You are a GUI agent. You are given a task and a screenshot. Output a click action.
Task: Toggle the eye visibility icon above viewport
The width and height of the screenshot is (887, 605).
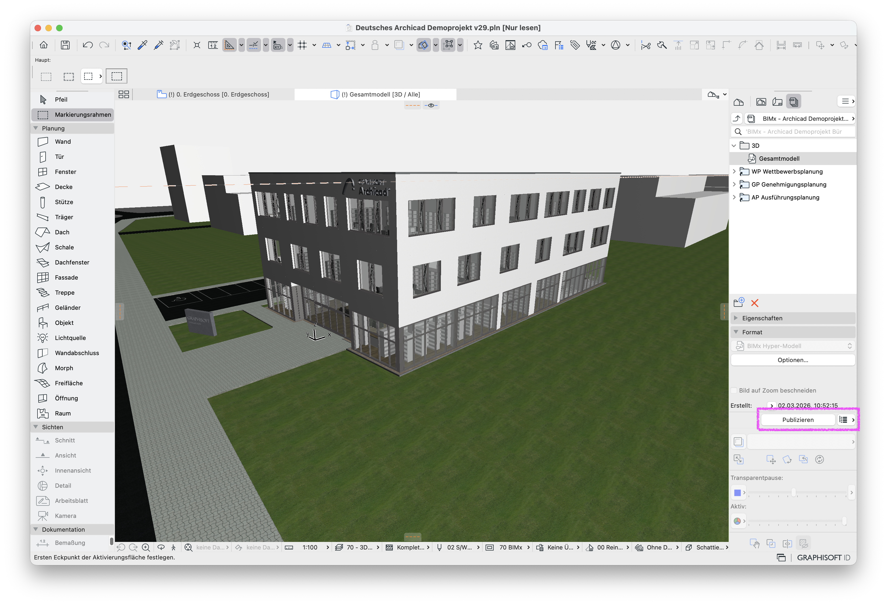click(431, 105)
